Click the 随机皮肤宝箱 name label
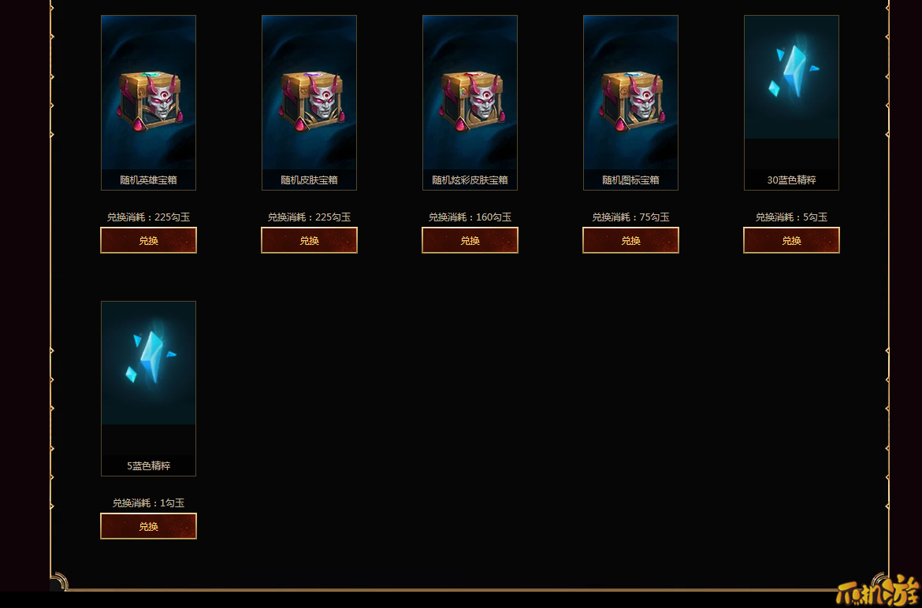Viewport: 922px width, 608px height. click(309, 180)
